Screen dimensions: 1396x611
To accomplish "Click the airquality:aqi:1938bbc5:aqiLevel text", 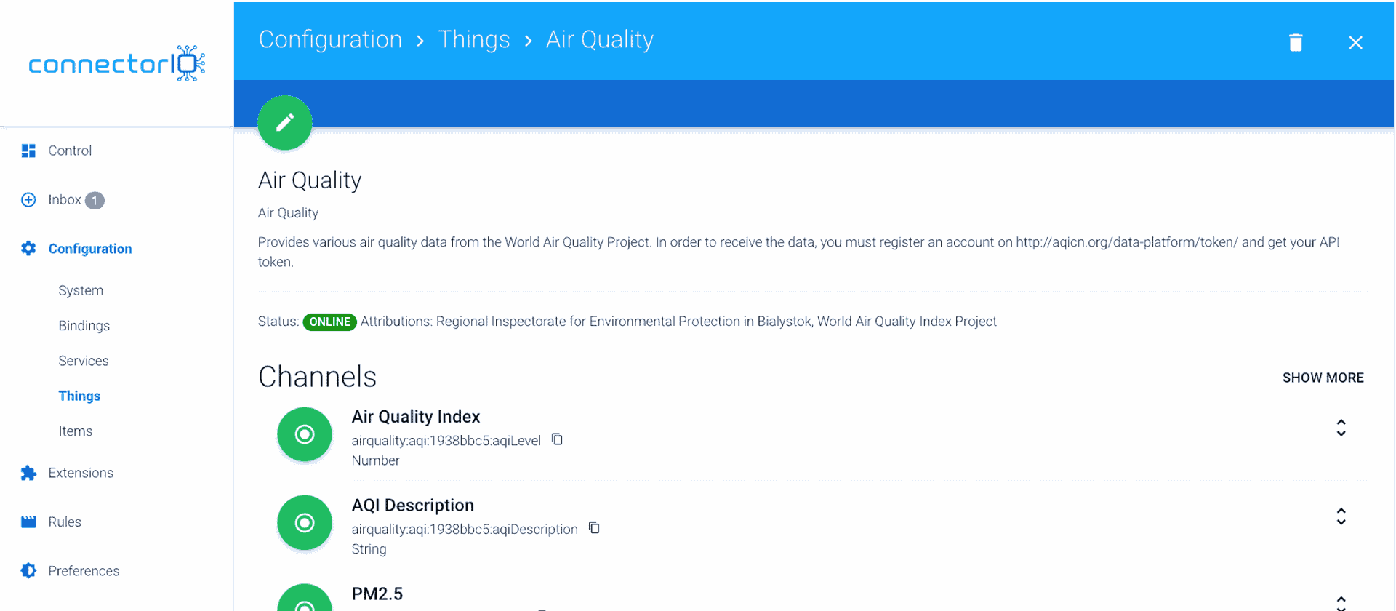I will point(446,441).
